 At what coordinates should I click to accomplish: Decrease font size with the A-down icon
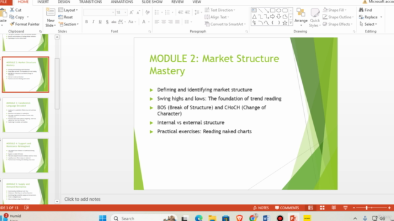[138, 12]
